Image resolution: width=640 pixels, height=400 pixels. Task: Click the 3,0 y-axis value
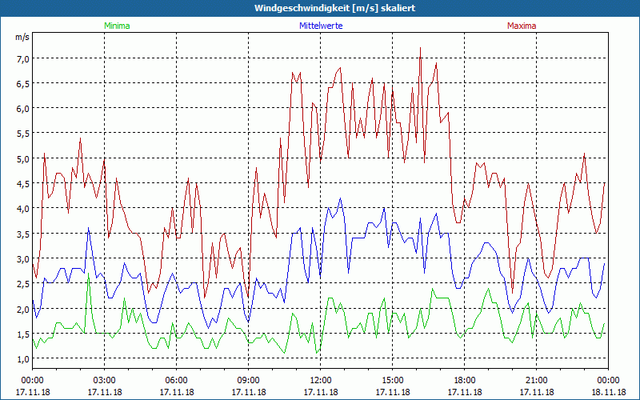[x=23, y=258]
